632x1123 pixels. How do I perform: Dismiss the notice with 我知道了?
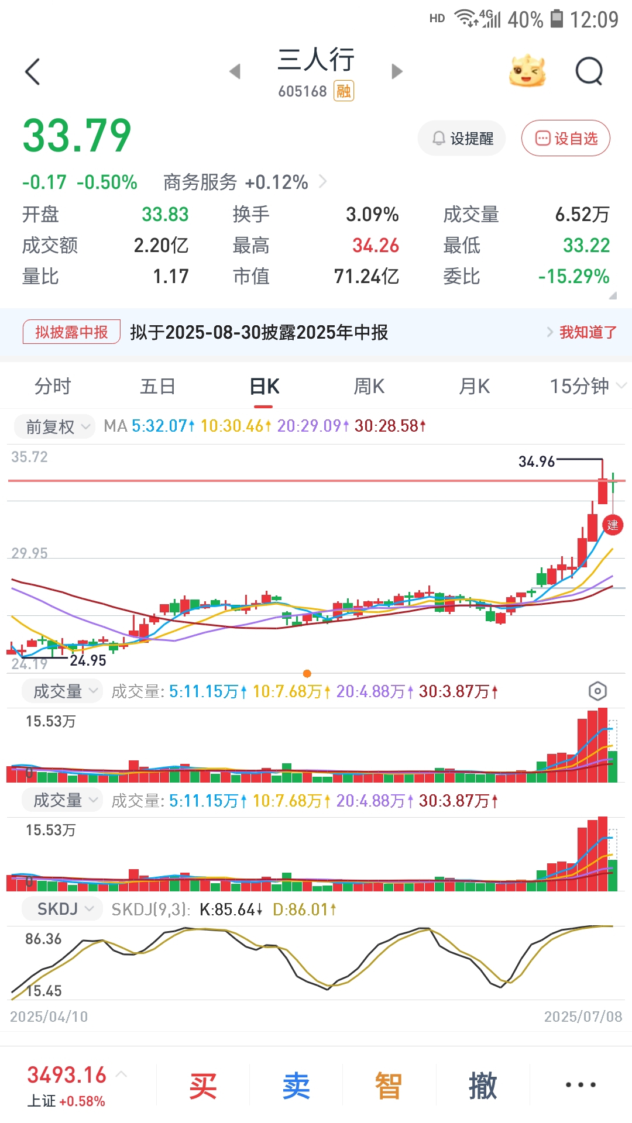pyautogui.click(x=588, y=332)
